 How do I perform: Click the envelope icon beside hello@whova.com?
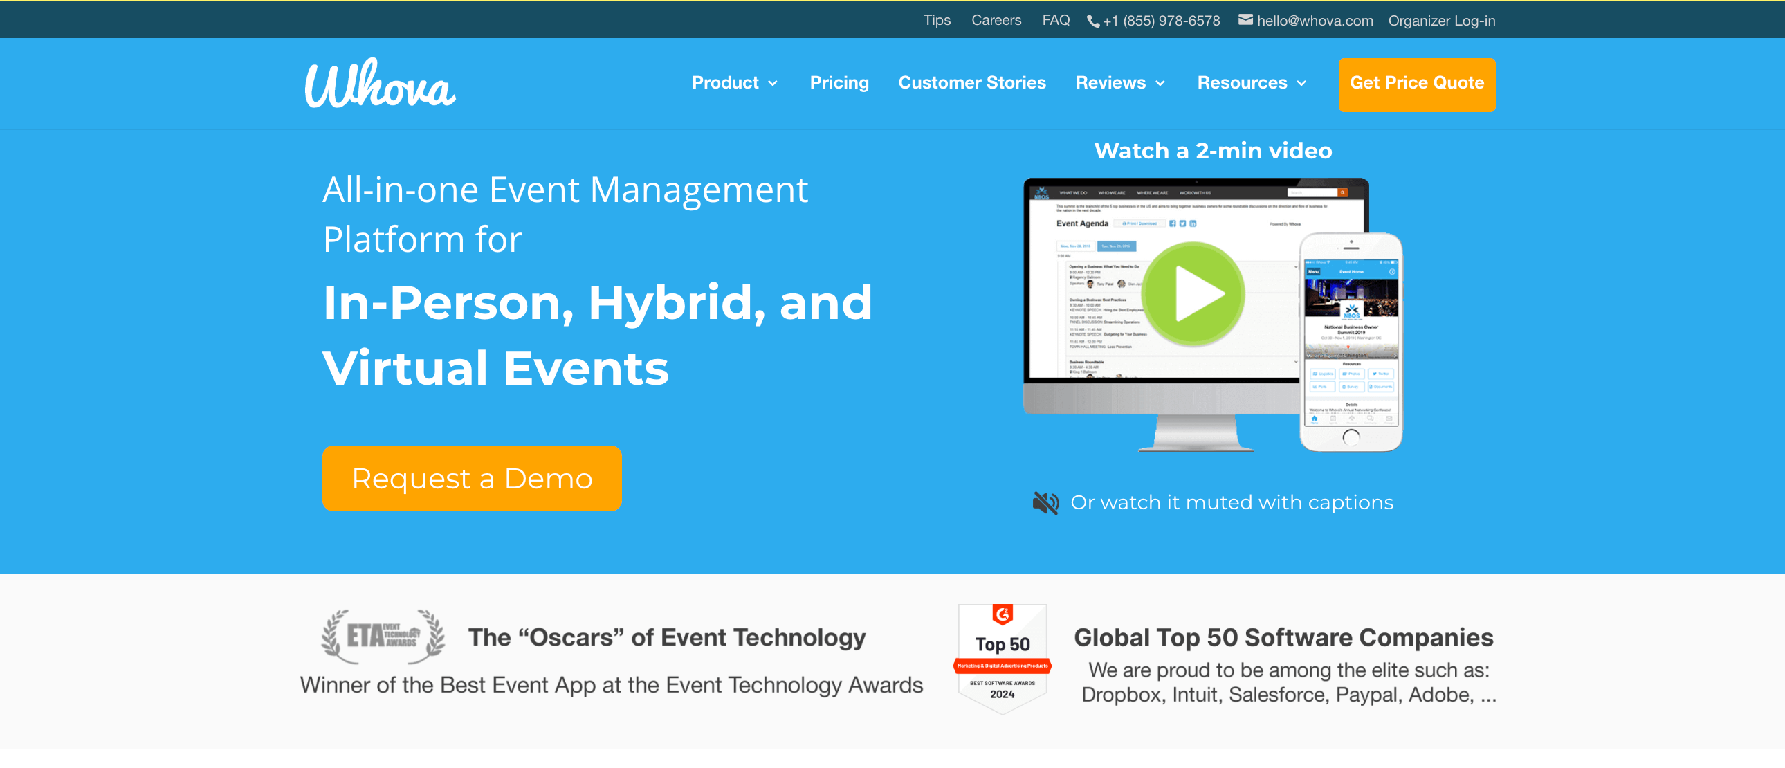coord(1245,19)
